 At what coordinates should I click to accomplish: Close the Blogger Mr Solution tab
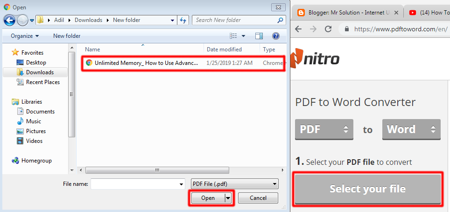396,13
